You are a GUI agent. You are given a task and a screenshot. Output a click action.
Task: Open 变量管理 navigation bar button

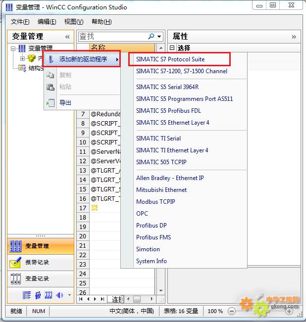pyautogui.click(x=41, y=246)
